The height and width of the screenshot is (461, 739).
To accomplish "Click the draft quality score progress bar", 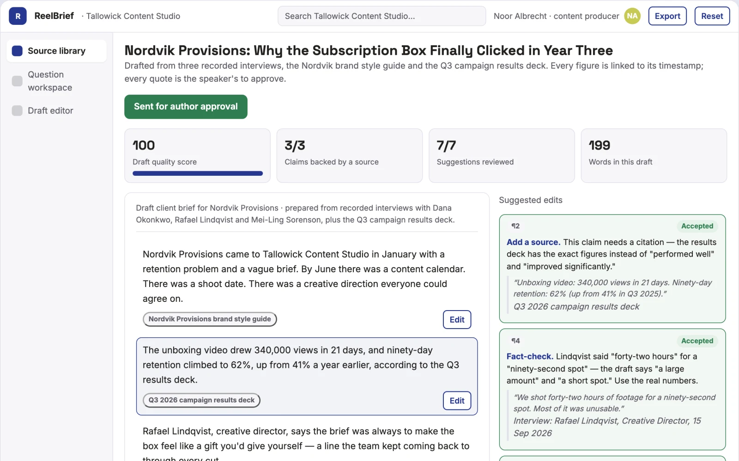I will pyautogui.click(x=198, y=174).
